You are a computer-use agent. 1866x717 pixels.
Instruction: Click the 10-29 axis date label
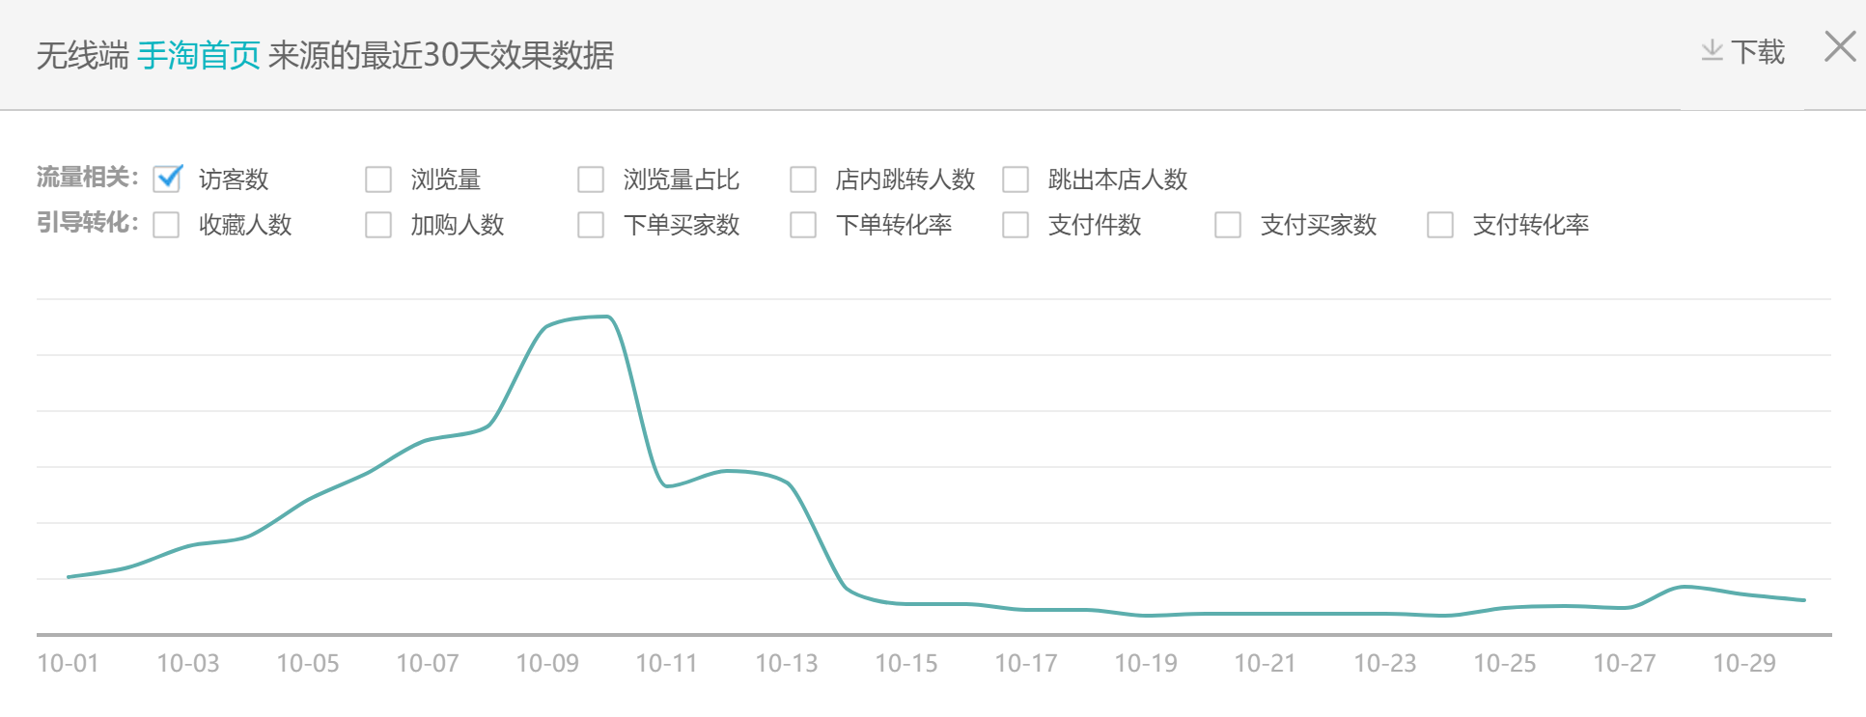(x=1744, y=664)
